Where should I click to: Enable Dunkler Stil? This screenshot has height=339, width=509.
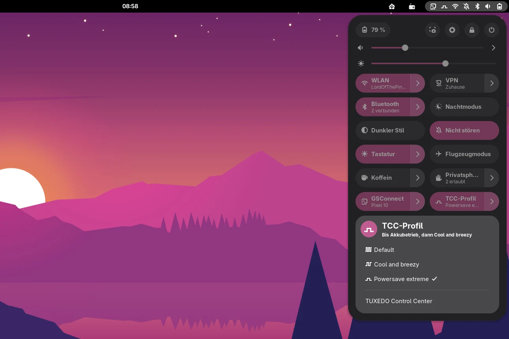pyautogui.click(x=390, y=130)
